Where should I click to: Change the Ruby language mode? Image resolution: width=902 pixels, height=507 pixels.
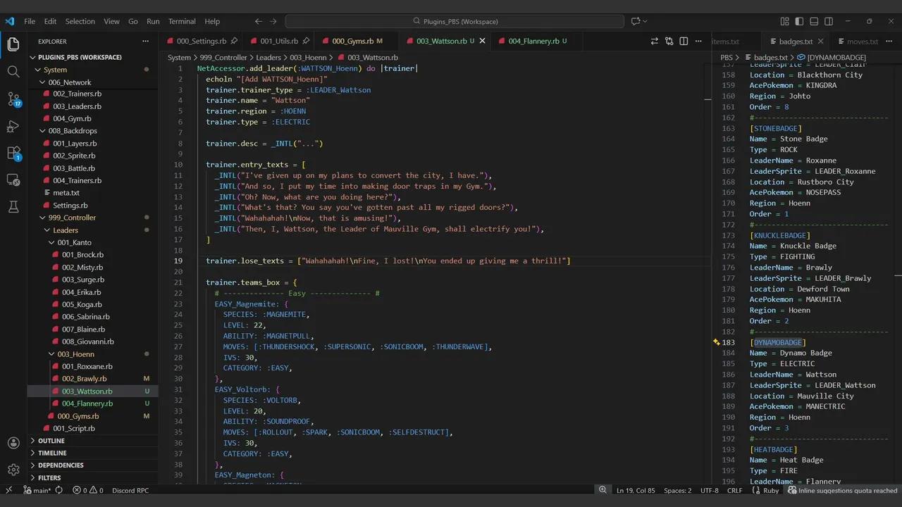(770, 491)
